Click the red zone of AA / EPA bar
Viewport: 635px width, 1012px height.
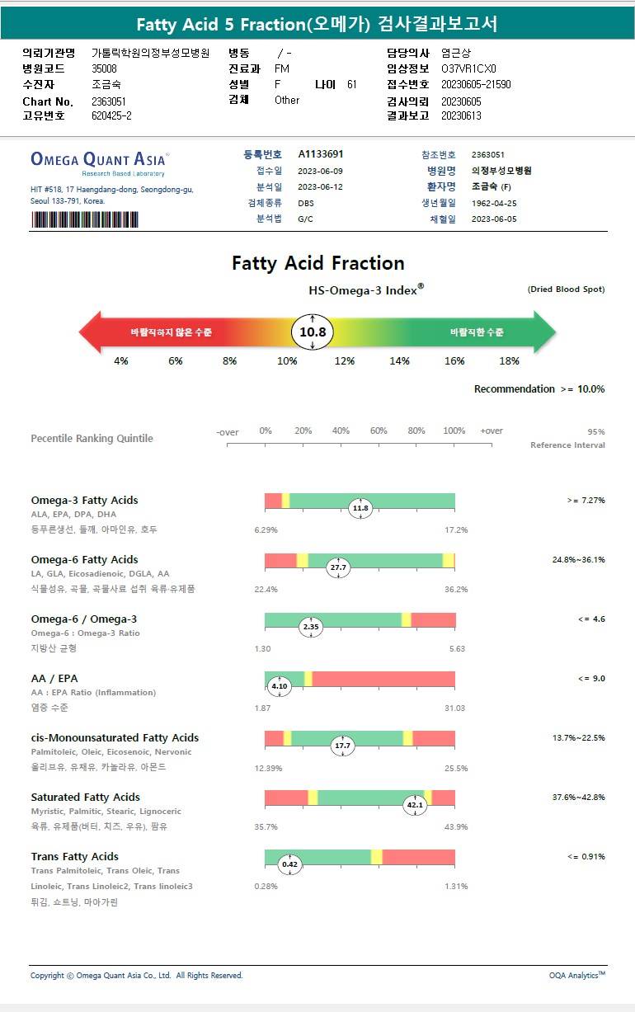point(383,679)
